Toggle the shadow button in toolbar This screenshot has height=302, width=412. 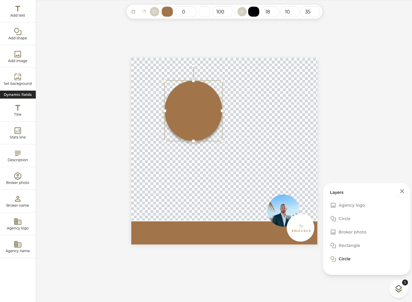tap(242, 12)
